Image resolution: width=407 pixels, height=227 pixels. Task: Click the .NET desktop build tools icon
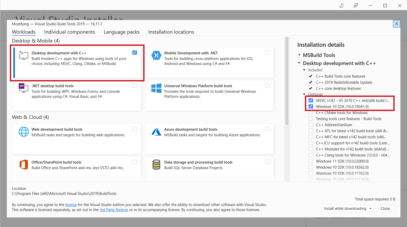(x=23, y=88)
